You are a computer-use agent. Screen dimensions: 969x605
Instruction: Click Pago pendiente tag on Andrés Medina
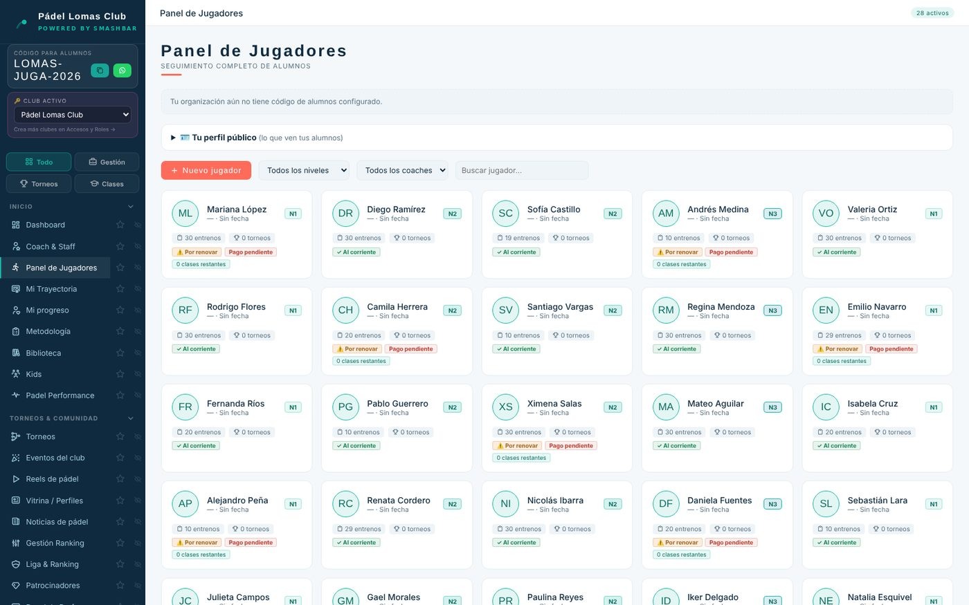731,252
